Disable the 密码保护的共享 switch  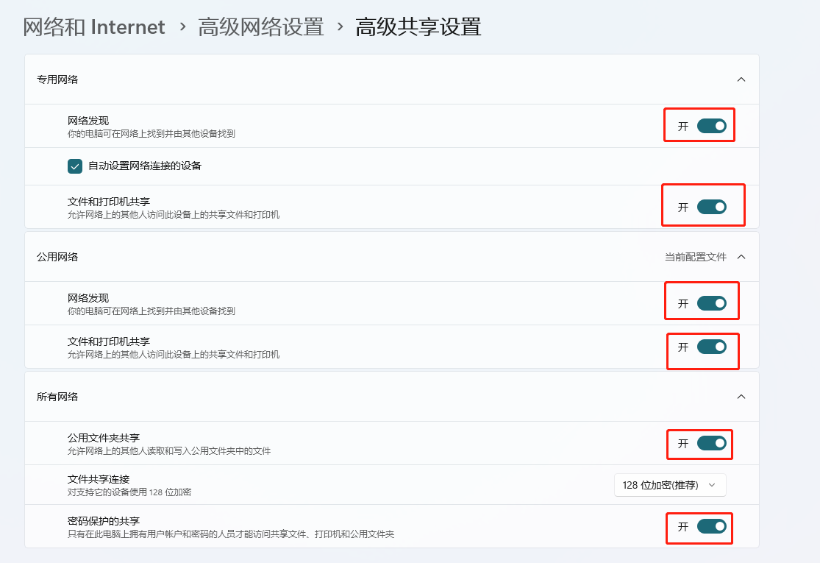coord(711,526)
